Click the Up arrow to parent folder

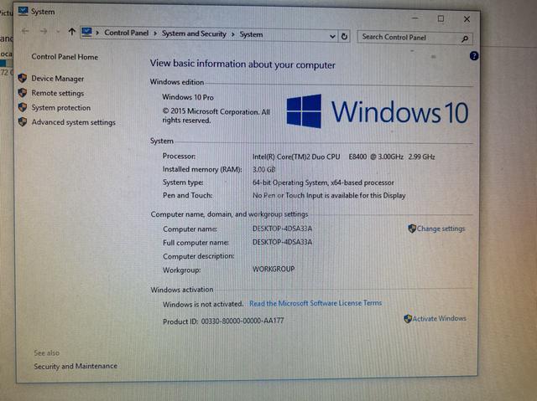coord(71,32)
